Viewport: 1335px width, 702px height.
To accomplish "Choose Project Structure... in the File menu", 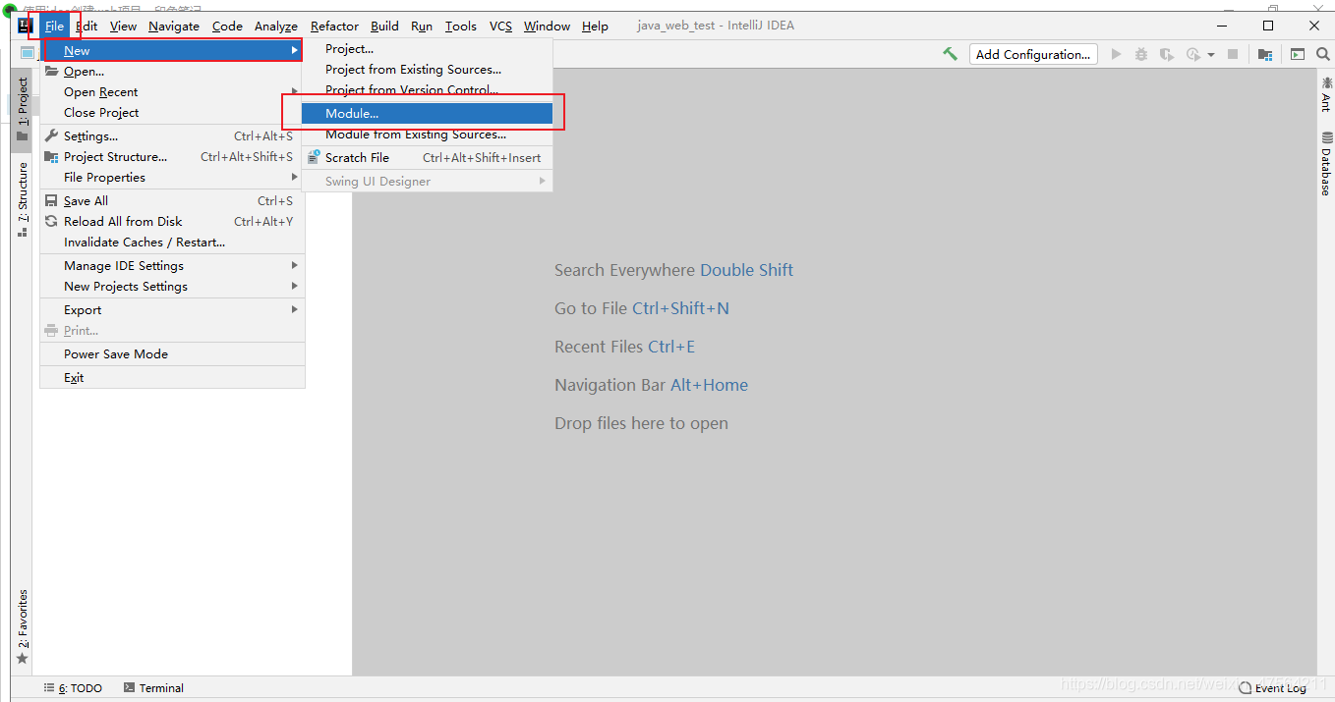I will click(x=172, y=156).
